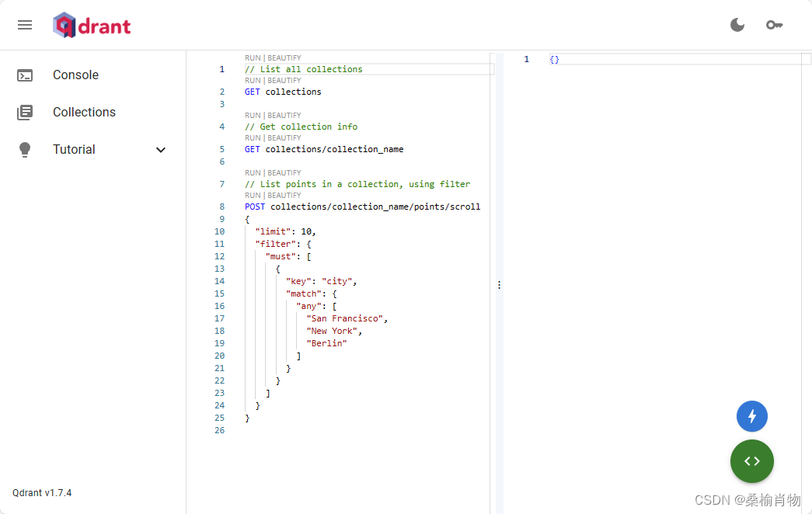
Task: Click the '// List all collections' comment line
Action: [x=304, y=69]
